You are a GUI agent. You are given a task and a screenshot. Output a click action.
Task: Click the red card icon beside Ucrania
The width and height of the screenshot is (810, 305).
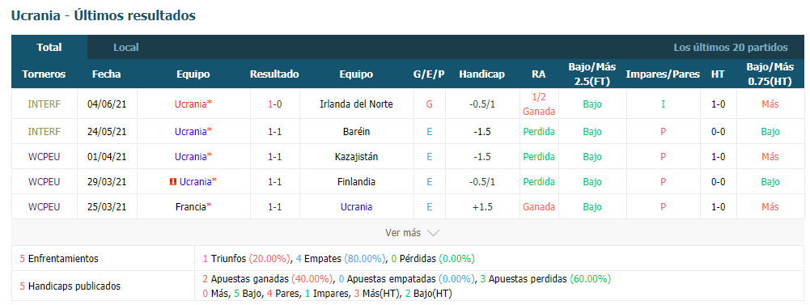[x=173, y=182]
